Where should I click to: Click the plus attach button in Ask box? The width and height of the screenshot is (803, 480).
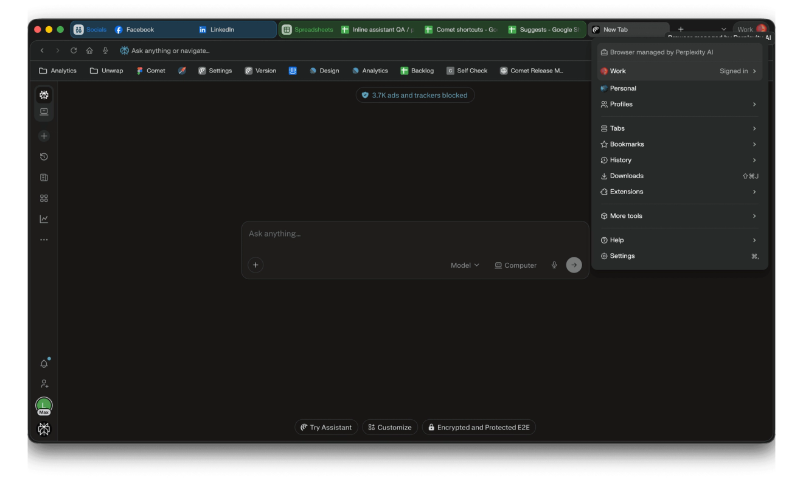255,265
